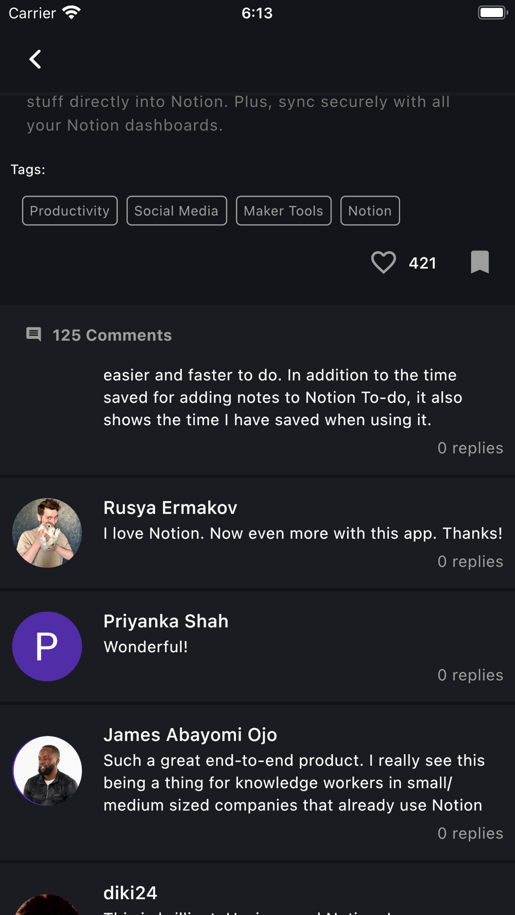Tap the 421 likes count

(x=423, y=263)
